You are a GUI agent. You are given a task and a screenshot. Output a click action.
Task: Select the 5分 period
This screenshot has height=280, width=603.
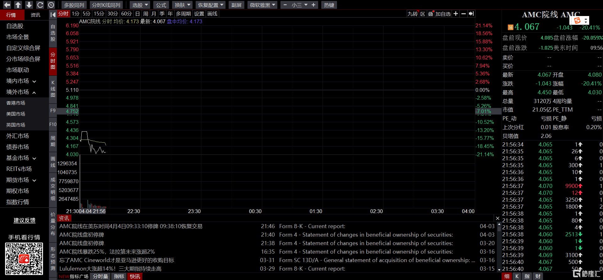[86, 14]
